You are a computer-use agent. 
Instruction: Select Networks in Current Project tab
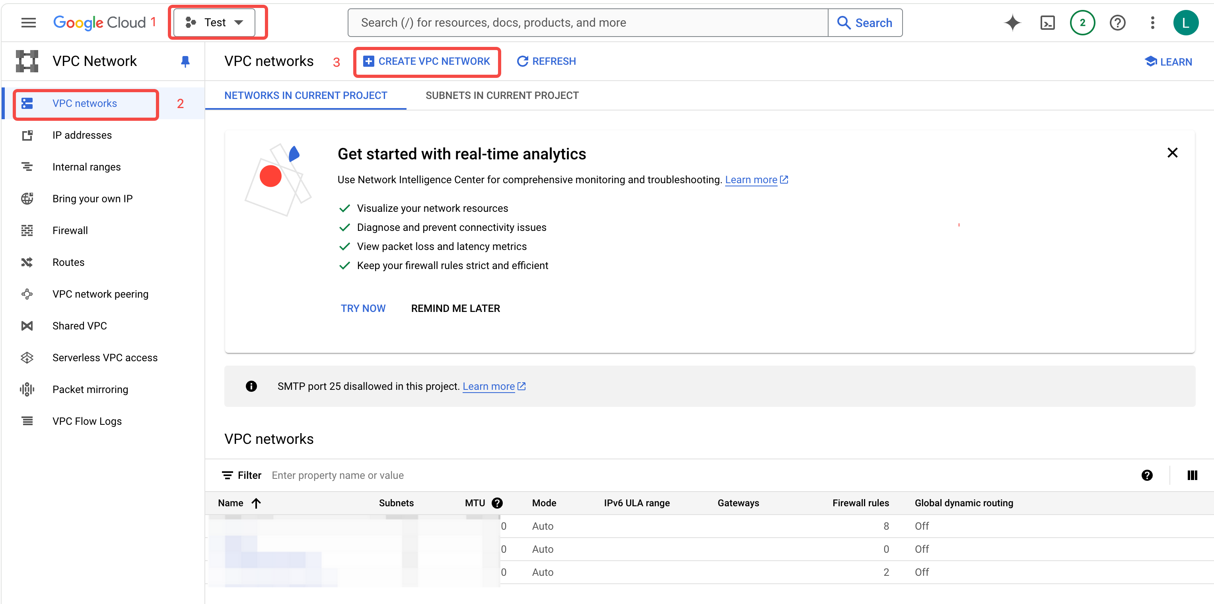click(305, 95)
